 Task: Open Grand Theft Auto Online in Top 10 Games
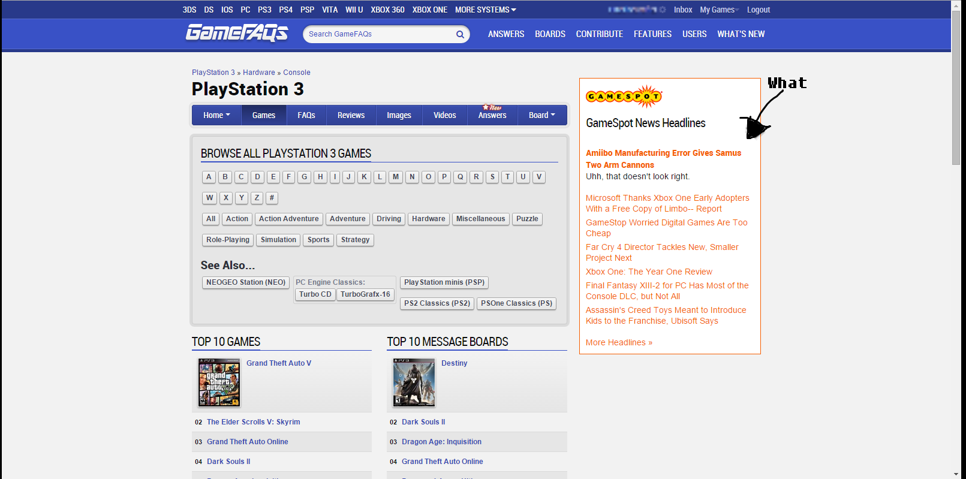coord(248,442)
